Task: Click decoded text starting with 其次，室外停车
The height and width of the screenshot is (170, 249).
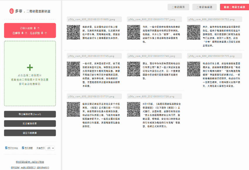Action: (221, 36)
